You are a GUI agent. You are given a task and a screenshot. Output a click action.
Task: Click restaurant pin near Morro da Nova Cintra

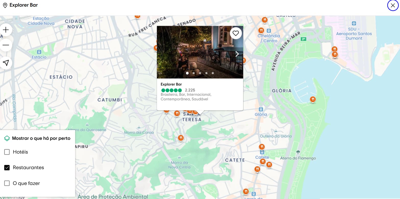pyautogui.click(x=181, y=138)
